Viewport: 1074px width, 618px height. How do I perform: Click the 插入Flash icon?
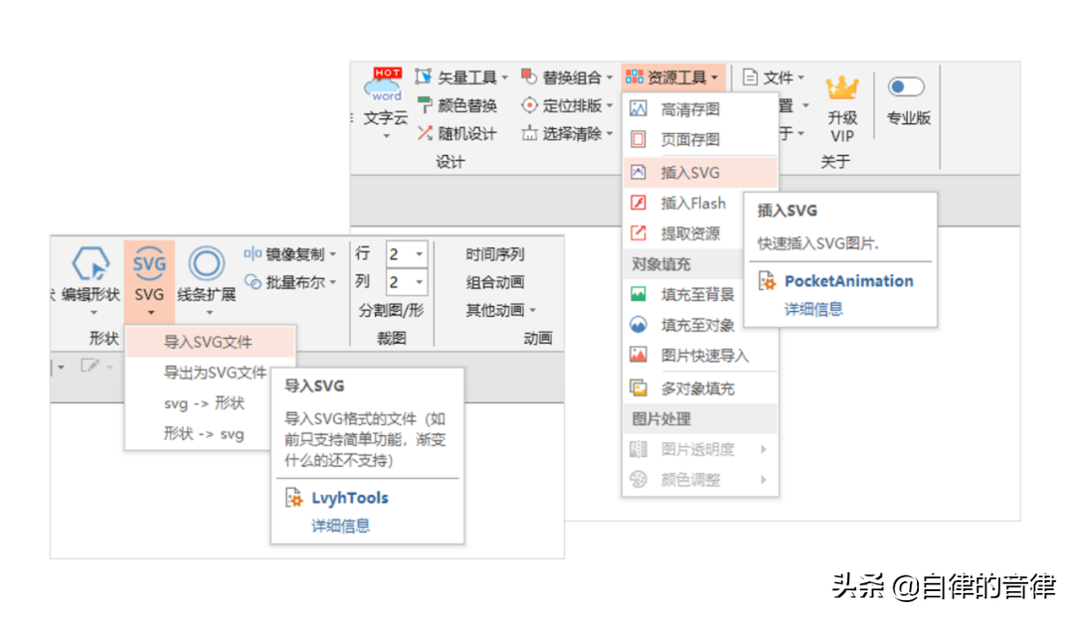(x=637, y=203)
